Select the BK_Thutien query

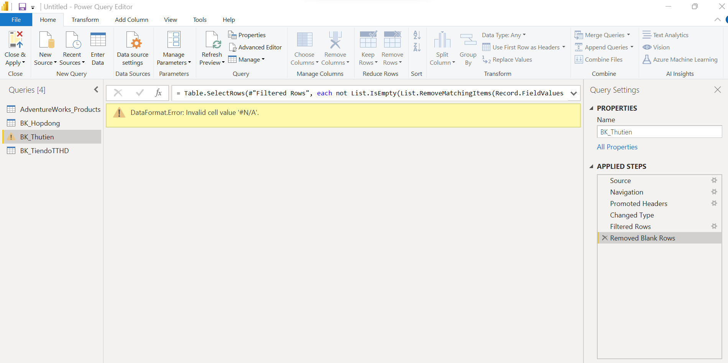(x=52, y=137)
